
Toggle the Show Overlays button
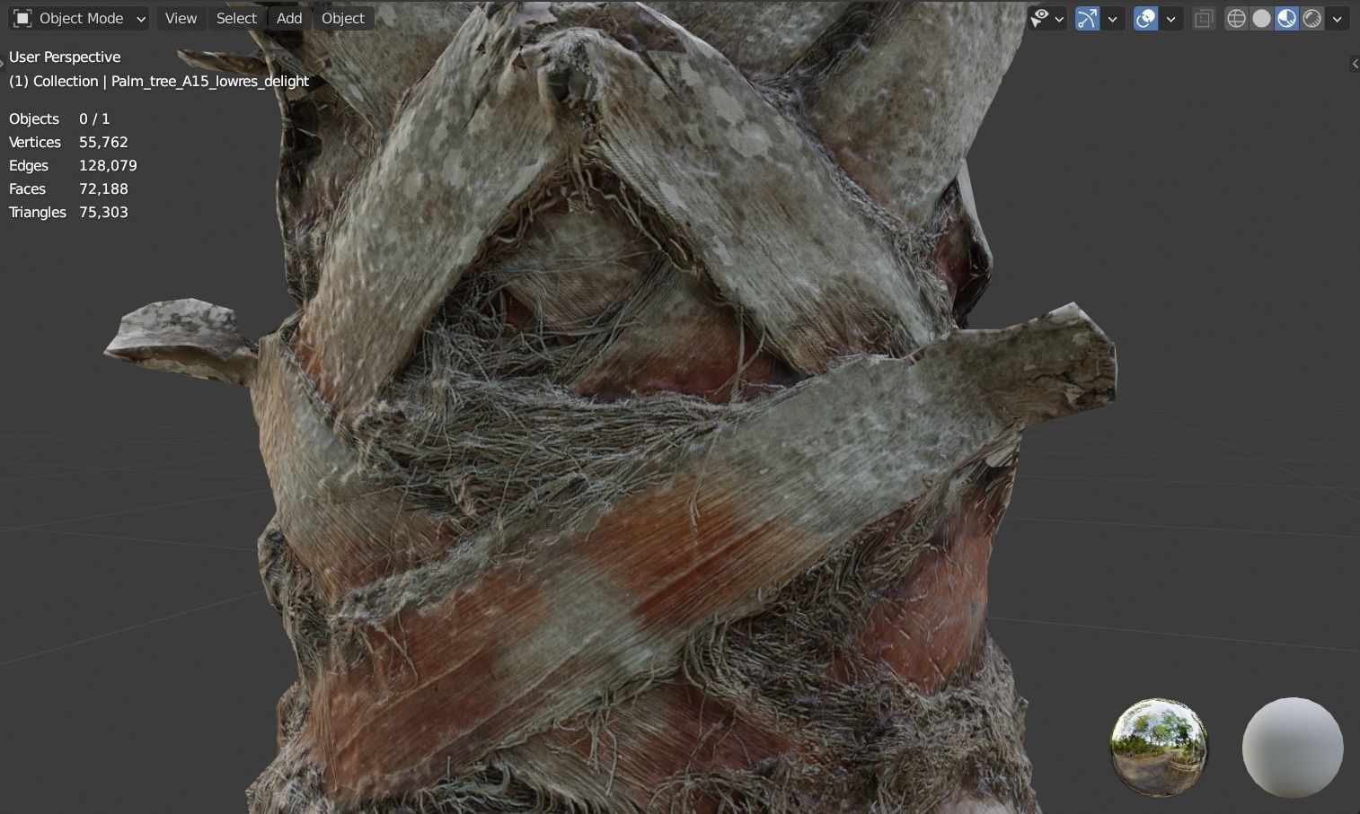tap(1145, 18)
